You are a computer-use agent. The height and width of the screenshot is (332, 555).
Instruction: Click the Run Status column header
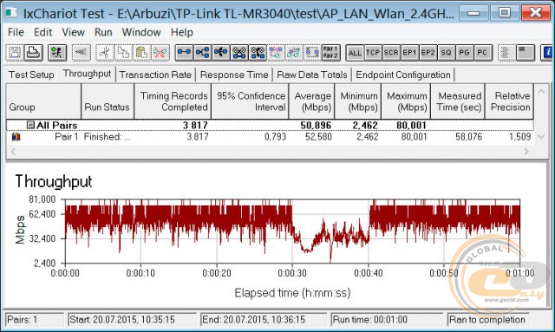tap(108, 101)
